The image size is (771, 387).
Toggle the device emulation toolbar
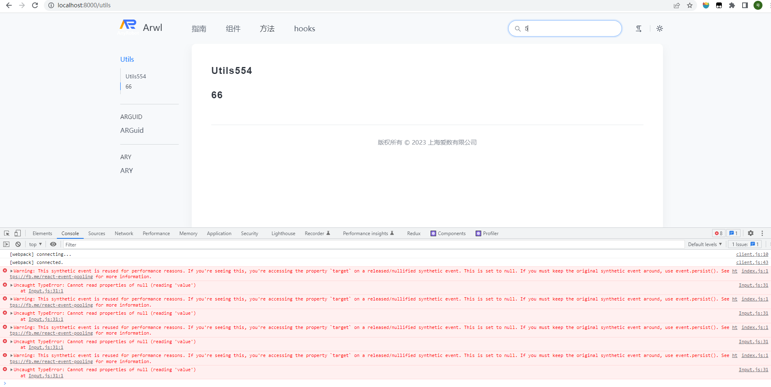[x=17, y=233]
